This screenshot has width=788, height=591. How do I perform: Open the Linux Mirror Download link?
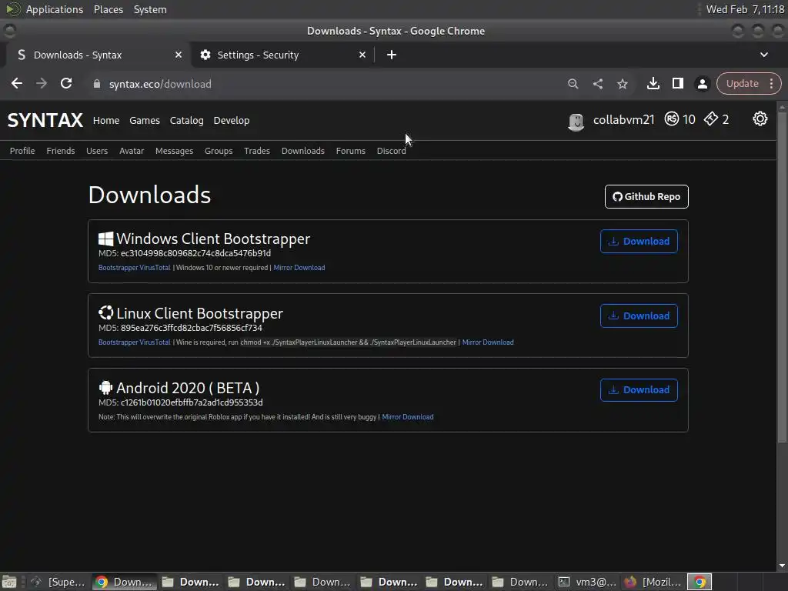[x=488, y=342]
